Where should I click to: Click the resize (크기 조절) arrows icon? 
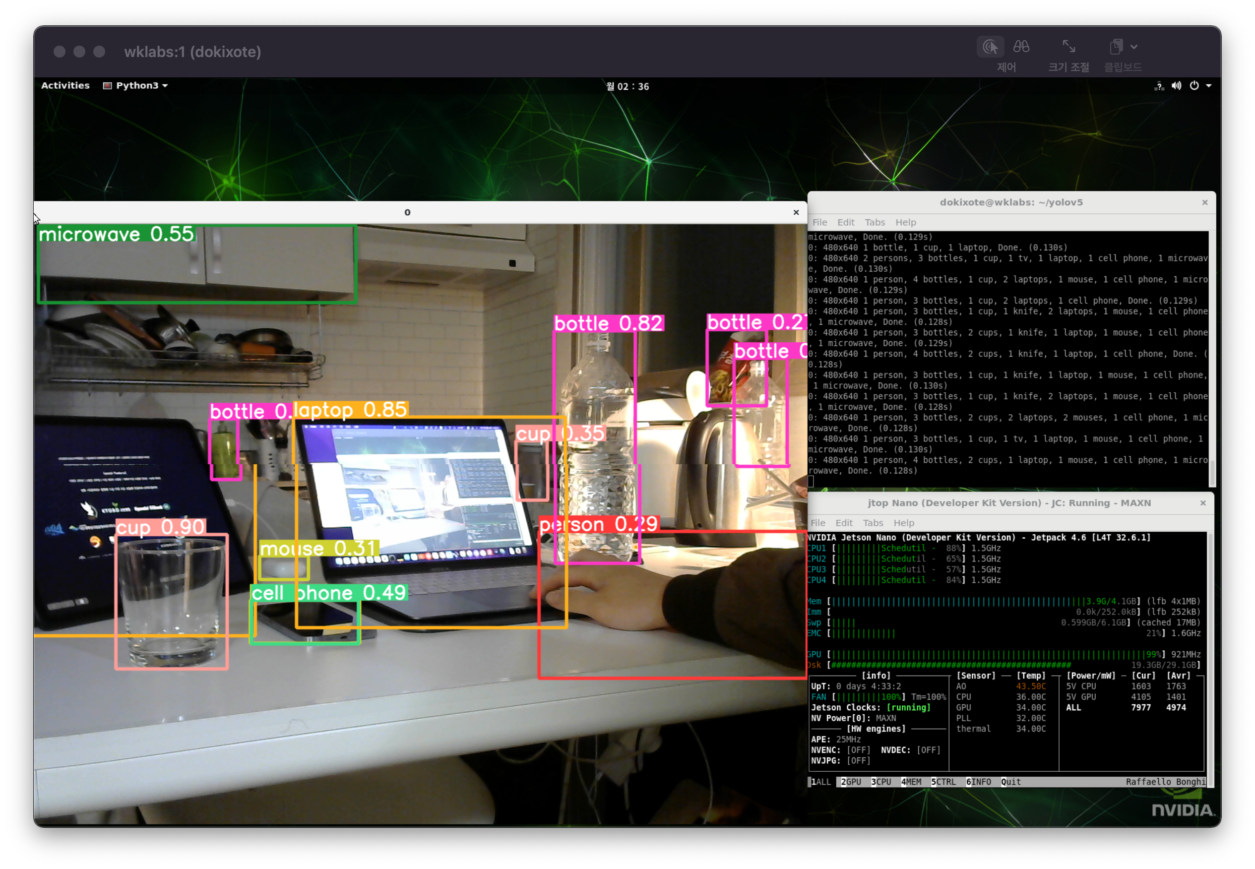[1068, 47]
